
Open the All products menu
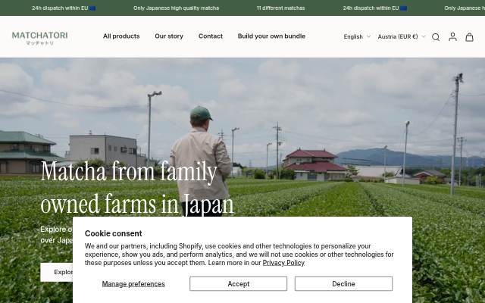[121, 36]
